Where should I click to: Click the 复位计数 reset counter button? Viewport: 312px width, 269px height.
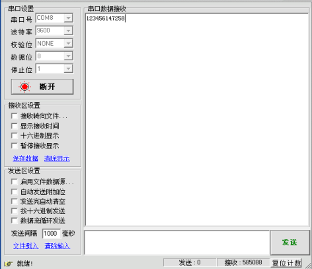coord(286,263)
